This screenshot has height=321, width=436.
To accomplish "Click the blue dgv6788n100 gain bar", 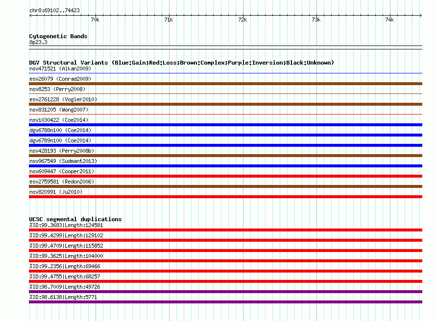I will [225, 135].
